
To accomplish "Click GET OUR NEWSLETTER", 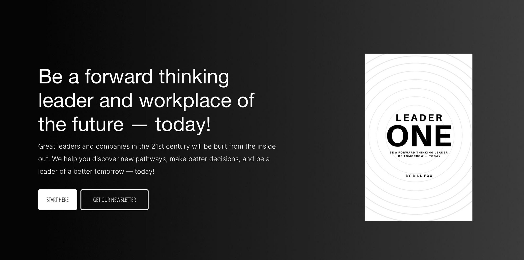I will [x=114, y=200].
